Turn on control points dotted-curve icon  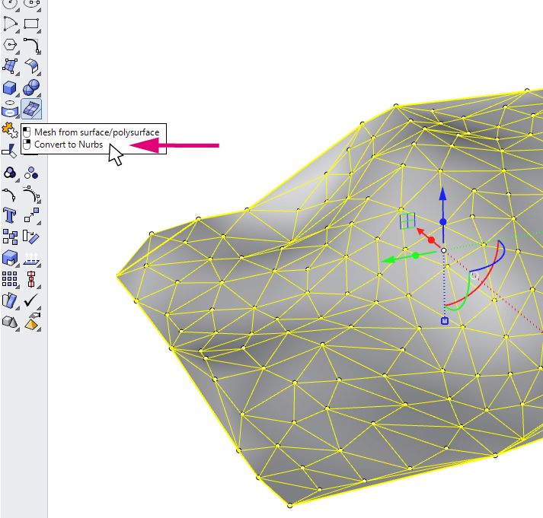pyautogui.click(x=31, y=195)
